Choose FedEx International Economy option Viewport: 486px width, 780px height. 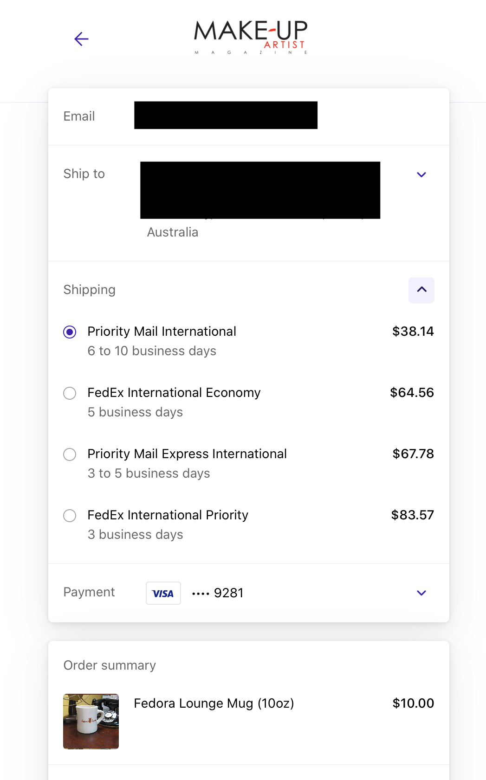click(x=70, y=393)
